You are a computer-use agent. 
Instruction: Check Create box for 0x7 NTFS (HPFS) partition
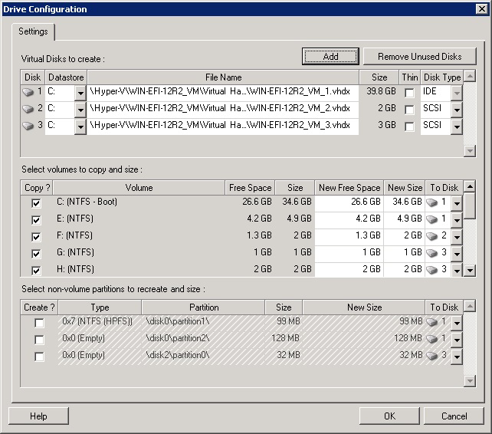click(39, 323)
